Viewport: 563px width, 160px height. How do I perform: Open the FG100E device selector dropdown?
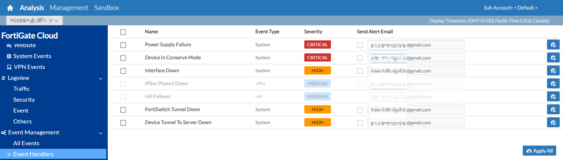34,20
